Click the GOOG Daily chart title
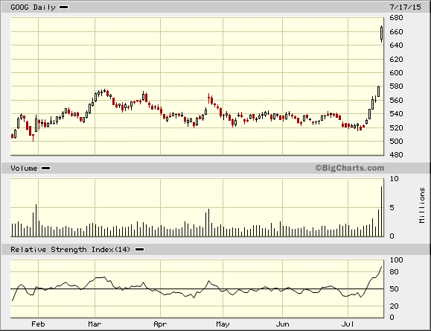The height and width of the screenshot is (331, 431). click(33, 7)
